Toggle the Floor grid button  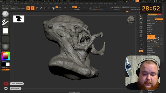coord(141,40)
